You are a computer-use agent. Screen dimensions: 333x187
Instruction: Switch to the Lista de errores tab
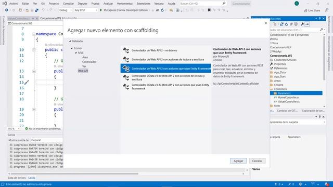[17, 178]
